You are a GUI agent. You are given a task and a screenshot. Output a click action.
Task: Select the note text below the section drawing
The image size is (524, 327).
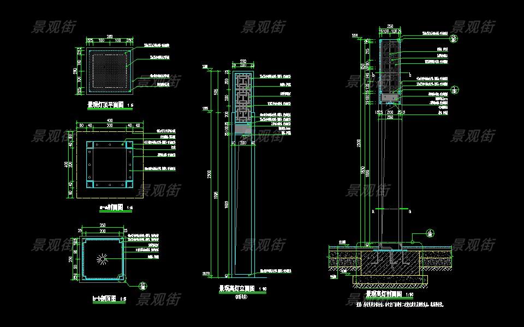398,304
